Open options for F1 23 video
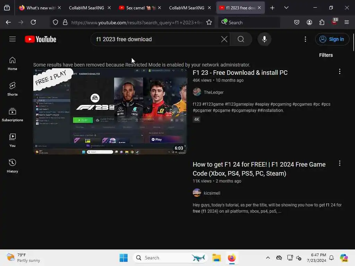The height and width of the screenshot is (266, 355). tap(340, 72)
